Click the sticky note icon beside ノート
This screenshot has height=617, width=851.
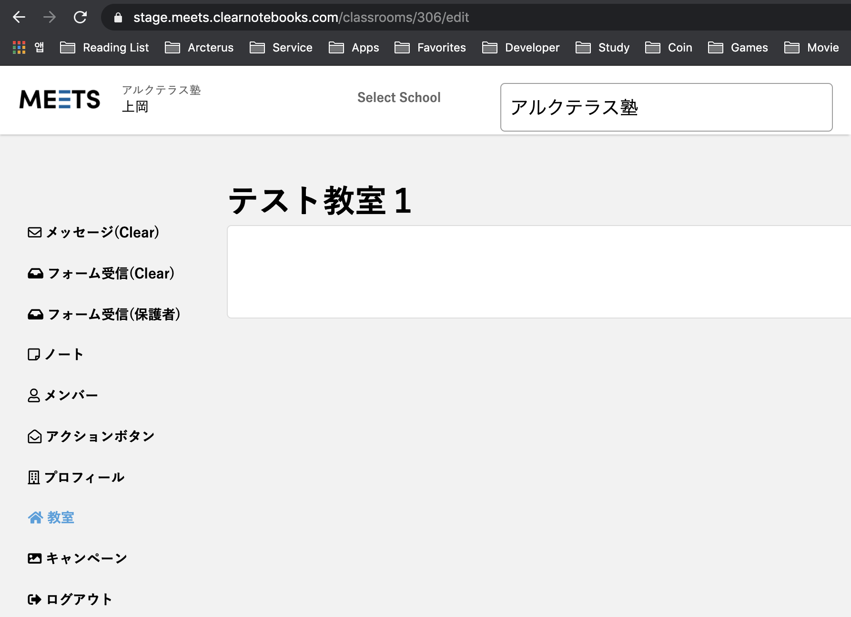pyautogui.click(x=34, y=355)
